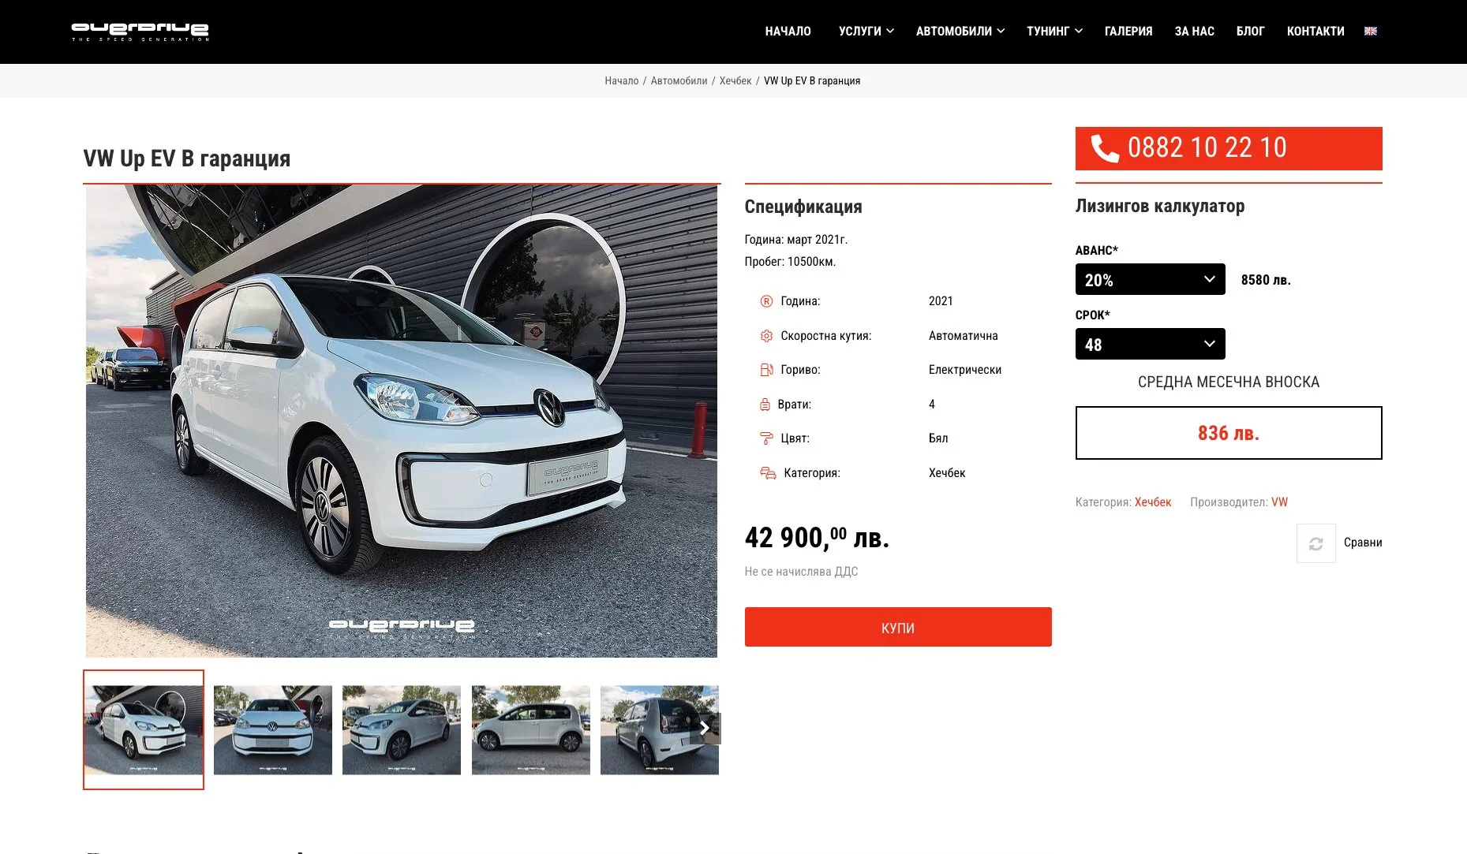This screenshot has height=854, width=1467.
Task: Click the 8580 лв. advance amount
Action: (1266, 280)
